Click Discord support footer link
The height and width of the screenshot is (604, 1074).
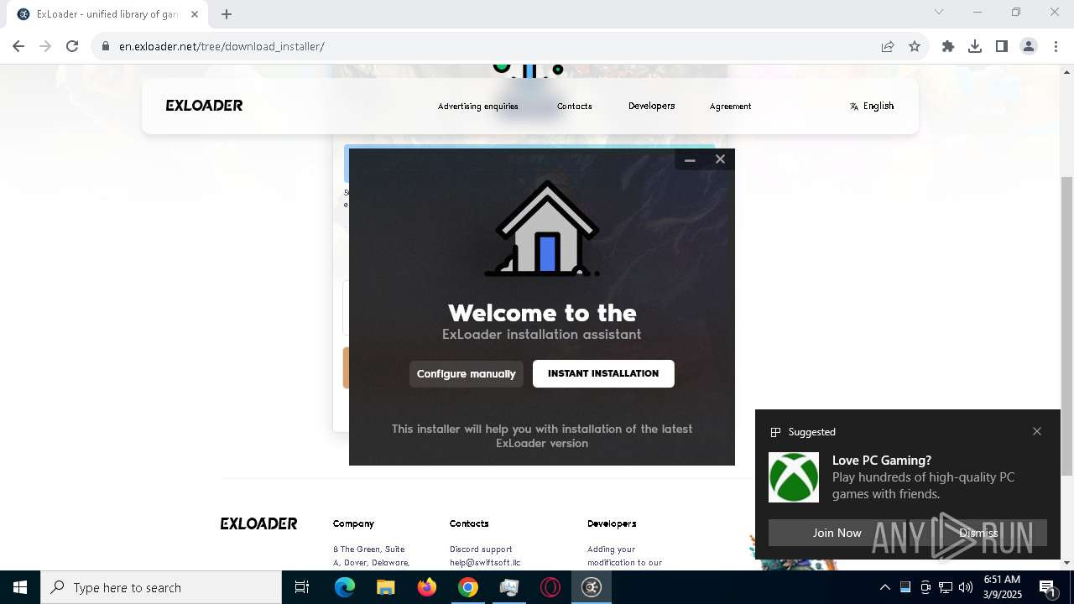coord(481,549)
